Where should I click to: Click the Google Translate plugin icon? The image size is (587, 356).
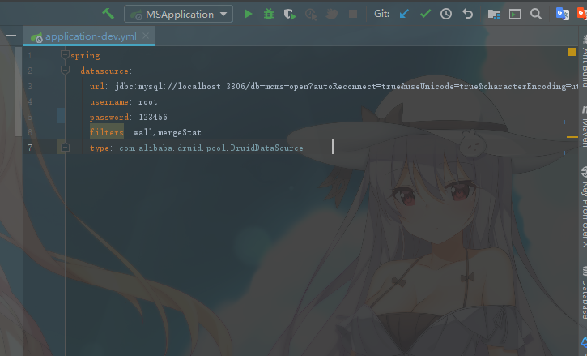(562, 14)
